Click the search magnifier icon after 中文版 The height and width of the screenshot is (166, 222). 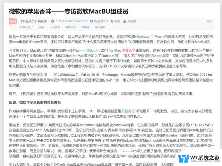point(134,50)
